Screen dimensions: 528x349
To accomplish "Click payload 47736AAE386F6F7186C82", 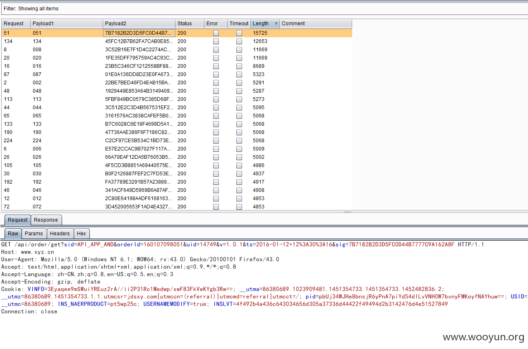I will point(139,132).
